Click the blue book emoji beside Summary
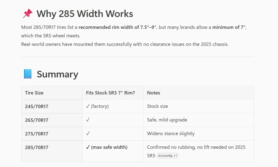This screenshot has width=278, height=167. pyautogui.click(x=28, y=74)
